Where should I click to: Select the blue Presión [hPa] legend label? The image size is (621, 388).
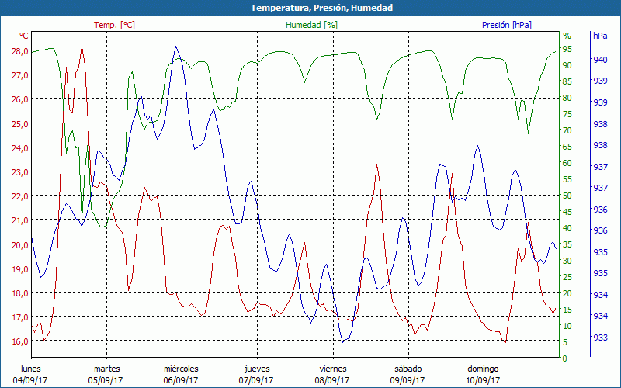[x=506, y=25]
